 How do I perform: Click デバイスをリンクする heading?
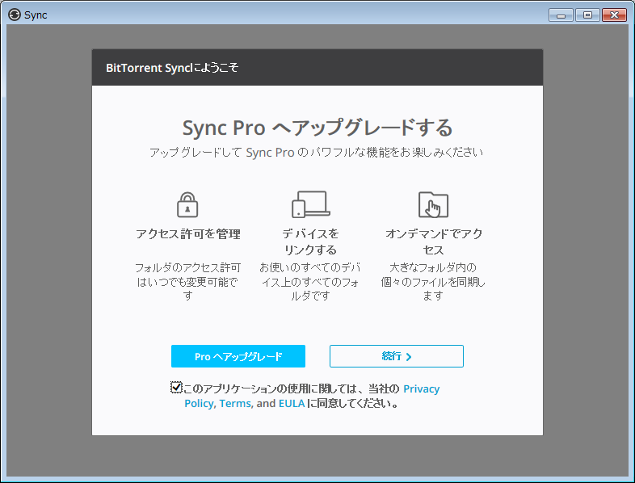coord(310,241)
